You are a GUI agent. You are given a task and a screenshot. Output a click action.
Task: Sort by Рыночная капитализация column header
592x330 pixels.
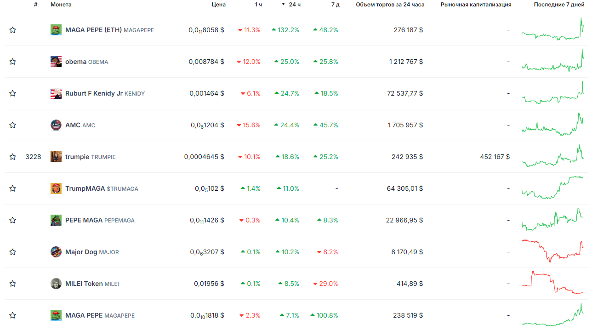476,5
